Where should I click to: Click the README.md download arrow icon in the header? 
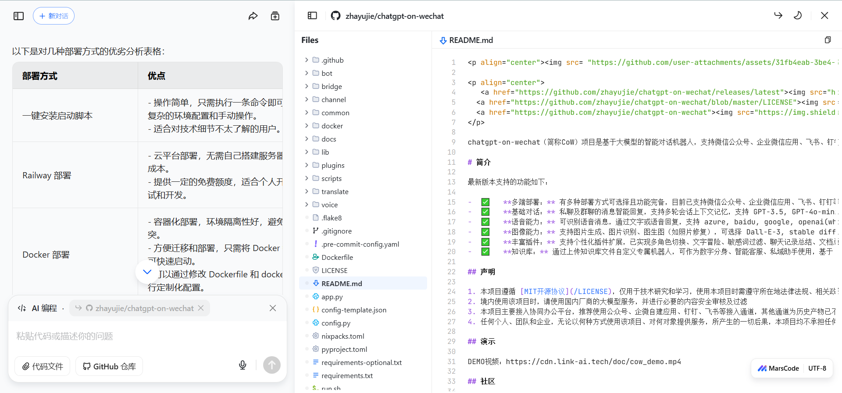(443, 40)
